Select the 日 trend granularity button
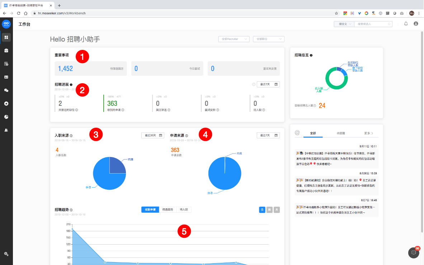 [x=262, y=210]
